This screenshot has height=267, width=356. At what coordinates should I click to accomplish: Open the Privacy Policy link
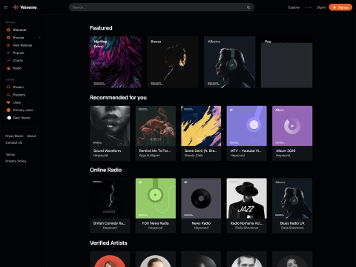pos(16,161)
